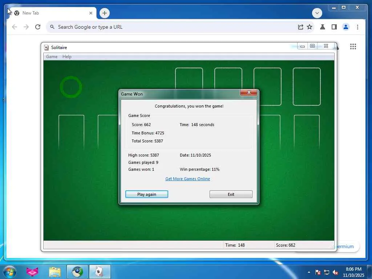
Task: Toggle the Chrome side panel
Action: pyautogui.click(x=334, y=27)
